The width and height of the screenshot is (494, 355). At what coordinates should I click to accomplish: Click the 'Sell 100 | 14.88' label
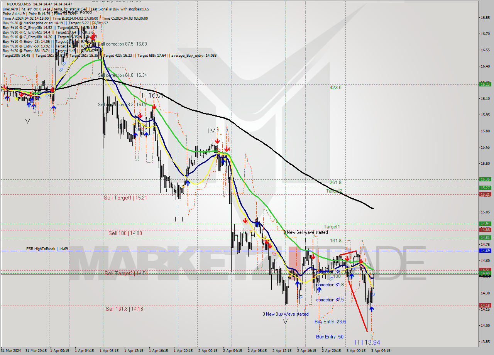tap(125, 233)
